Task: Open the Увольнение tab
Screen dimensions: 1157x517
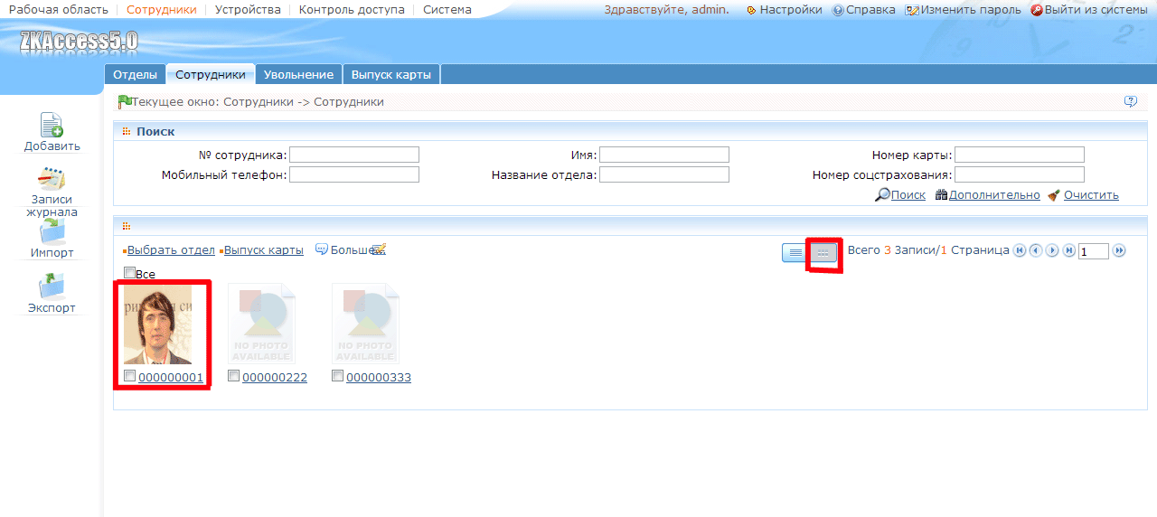Action: click(298, 75)
